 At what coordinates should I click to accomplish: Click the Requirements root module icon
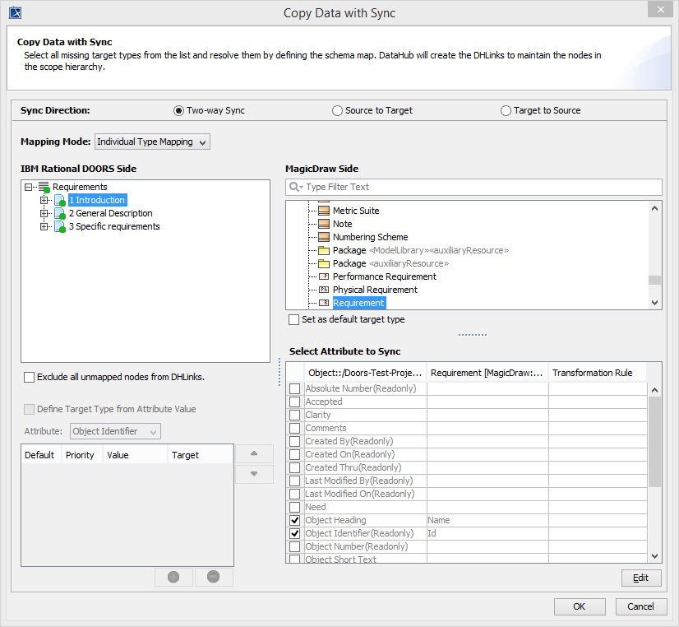(44, 188)
